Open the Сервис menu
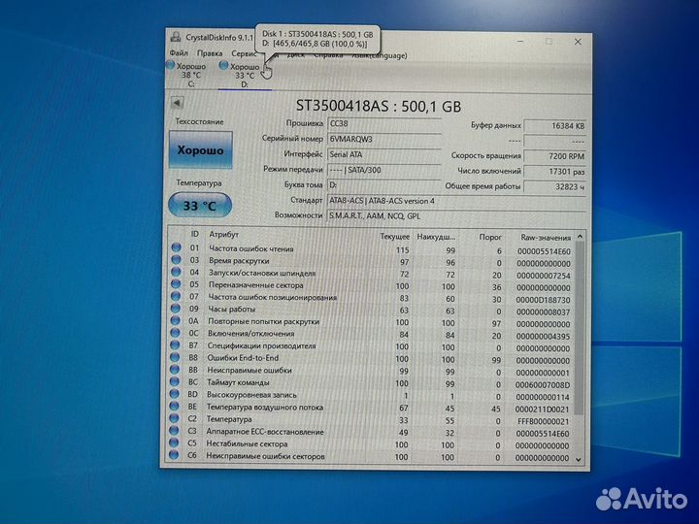Image resolution: width=699 pixels, height=524 pixels. click(244, 53)
